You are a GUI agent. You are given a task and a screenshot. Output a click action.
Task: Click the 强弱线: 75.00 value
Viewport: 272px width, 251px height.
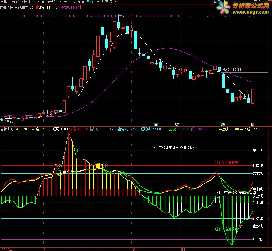coord(151,129)
